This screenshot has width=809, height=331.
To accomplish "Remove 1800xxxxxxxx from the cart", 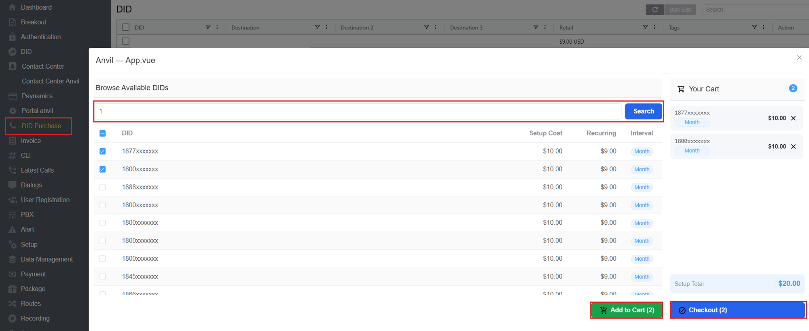I will click(x=794, y=146).
